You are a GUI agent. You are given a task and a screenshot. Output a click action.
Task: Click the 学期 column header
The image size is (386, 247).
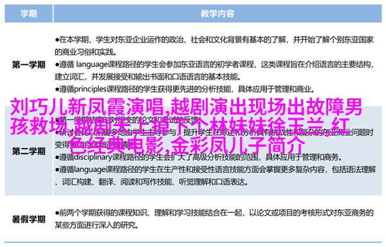[x=28, y=14]
